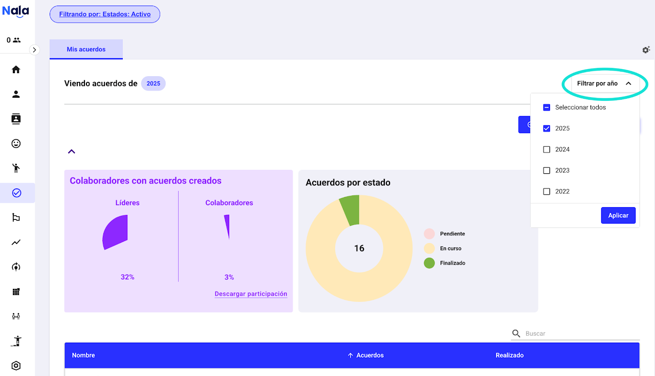Expand the sidebar with arrow toggle
Screen dimensions: 655x376
point(34,50)
